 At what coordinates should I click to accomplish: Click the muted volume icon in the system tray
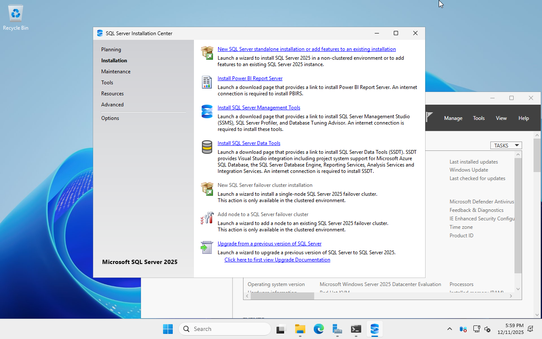487,329
